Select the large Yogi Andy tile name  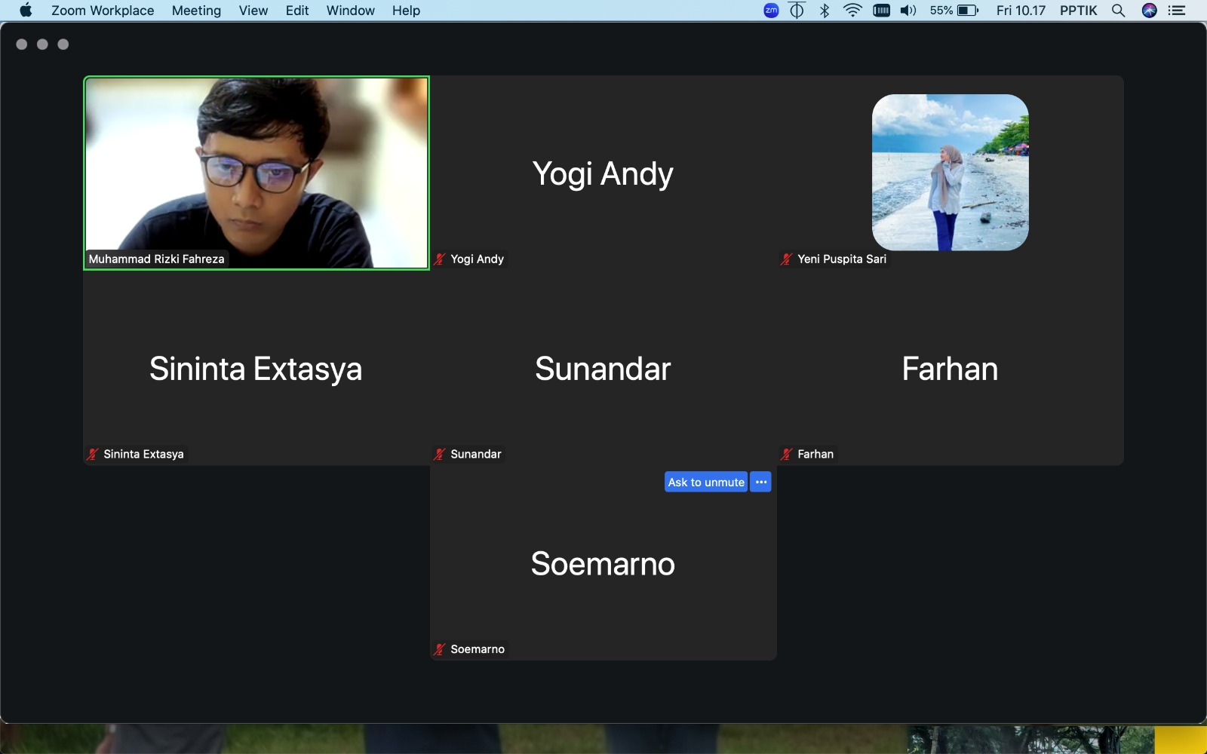(603, 174)
